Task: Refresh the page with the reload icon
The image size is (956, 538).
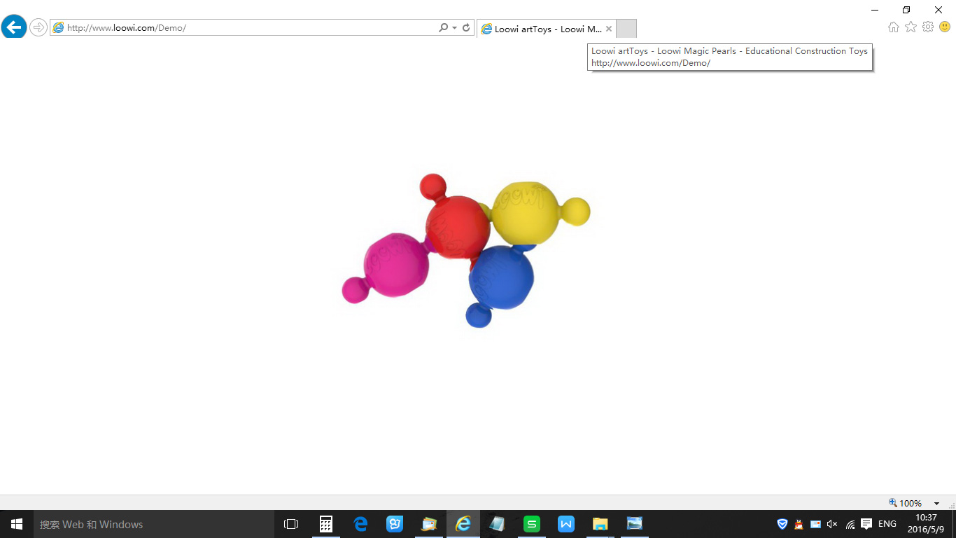Action: click(x=466, y=28)
